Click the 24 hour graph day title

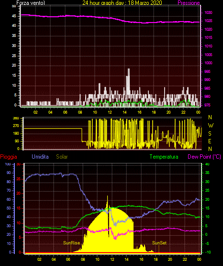(122, 3)
